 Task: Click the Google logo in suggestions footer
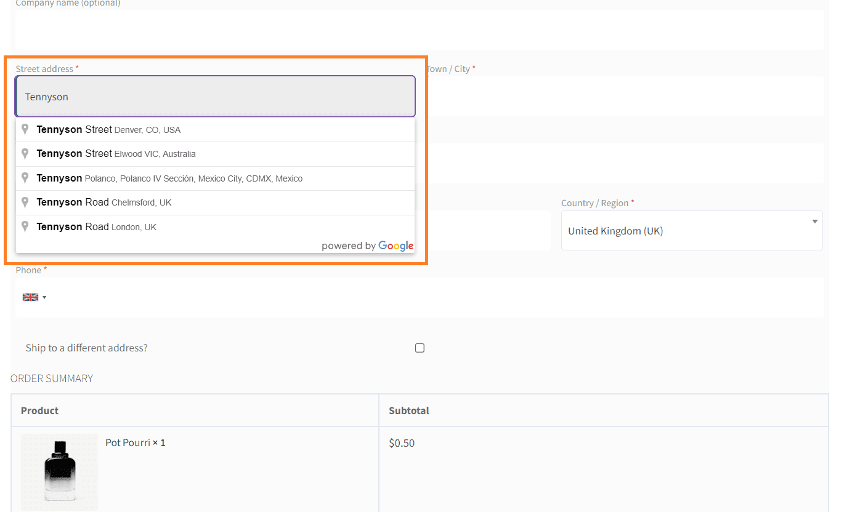click(x=396, y=246)
